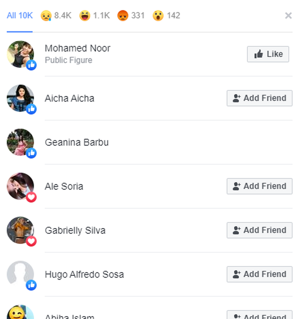
Task: Filter by sad reaction emoji 8.4K
Action: pos(56,15)
